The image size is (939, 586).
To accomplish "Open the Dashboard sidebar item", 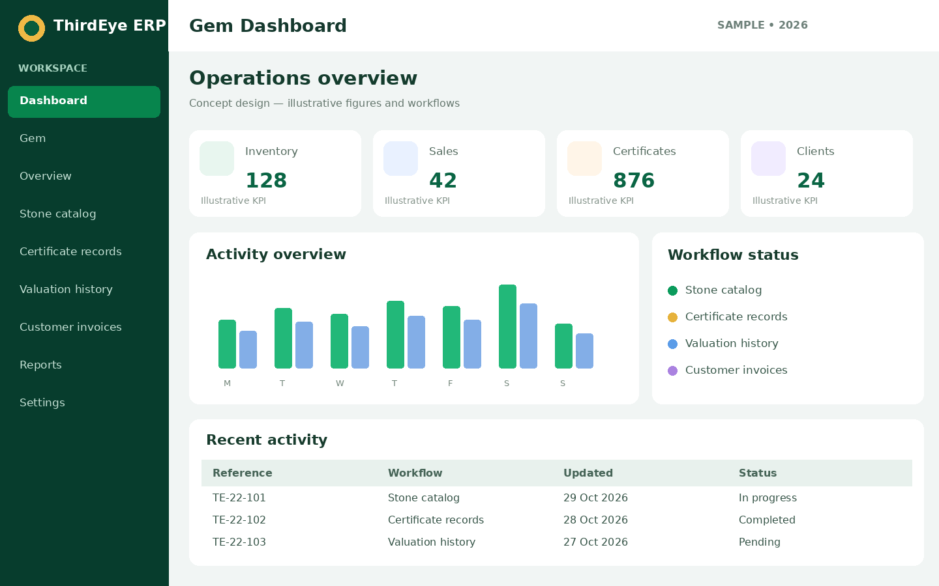I will coord(84,102).
